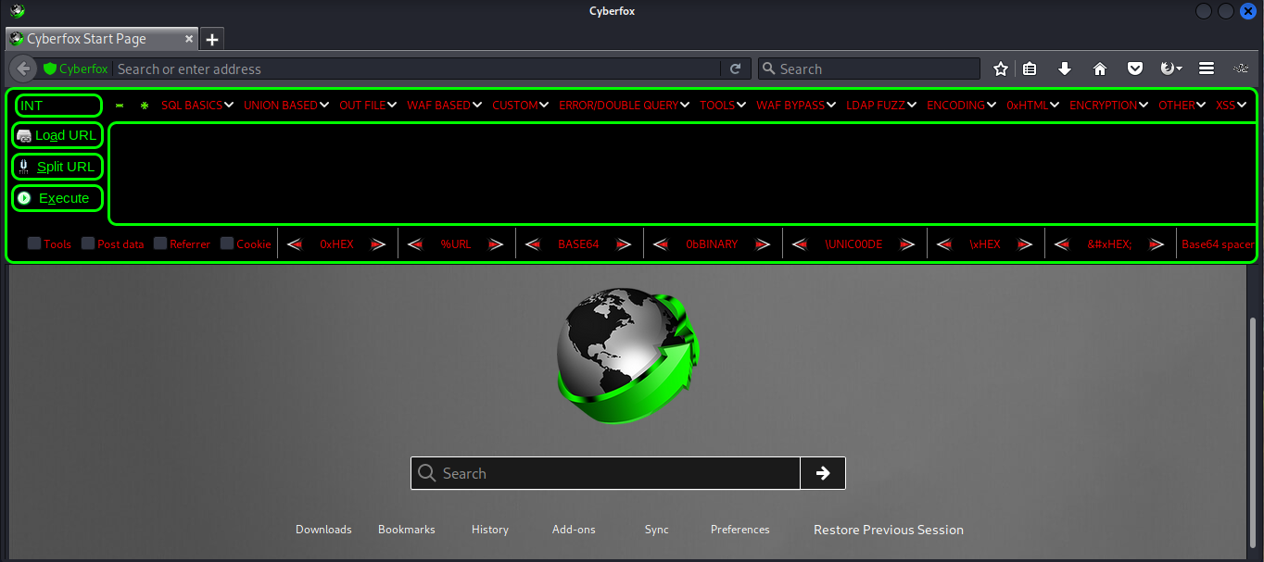Show bookmarks list icon in toolbar
The image size is (1264, 562).
pyautogui.click(x=1030, y=69)
